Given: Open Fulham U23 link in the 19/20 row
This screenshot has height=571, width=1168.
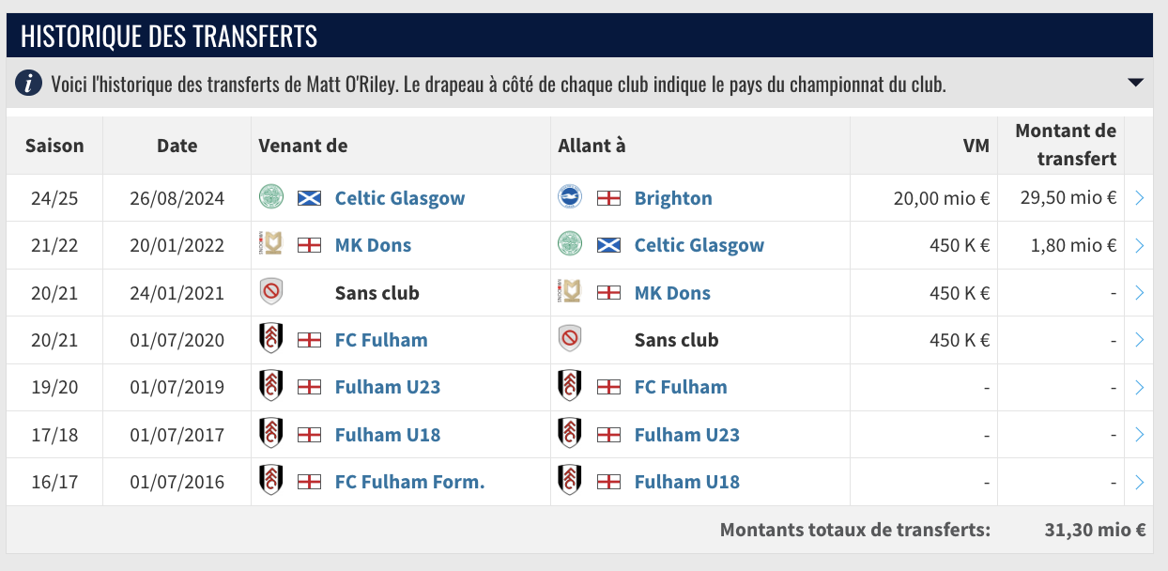Looking at the screenshot, I should pos(387,387).
